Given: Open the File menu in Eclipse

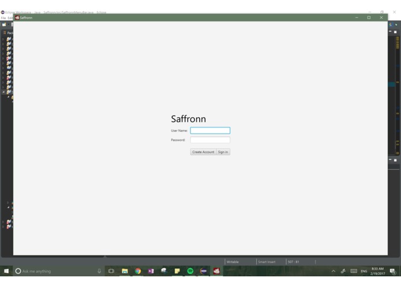Looking at the screenshot, I should tap(3, 18).
